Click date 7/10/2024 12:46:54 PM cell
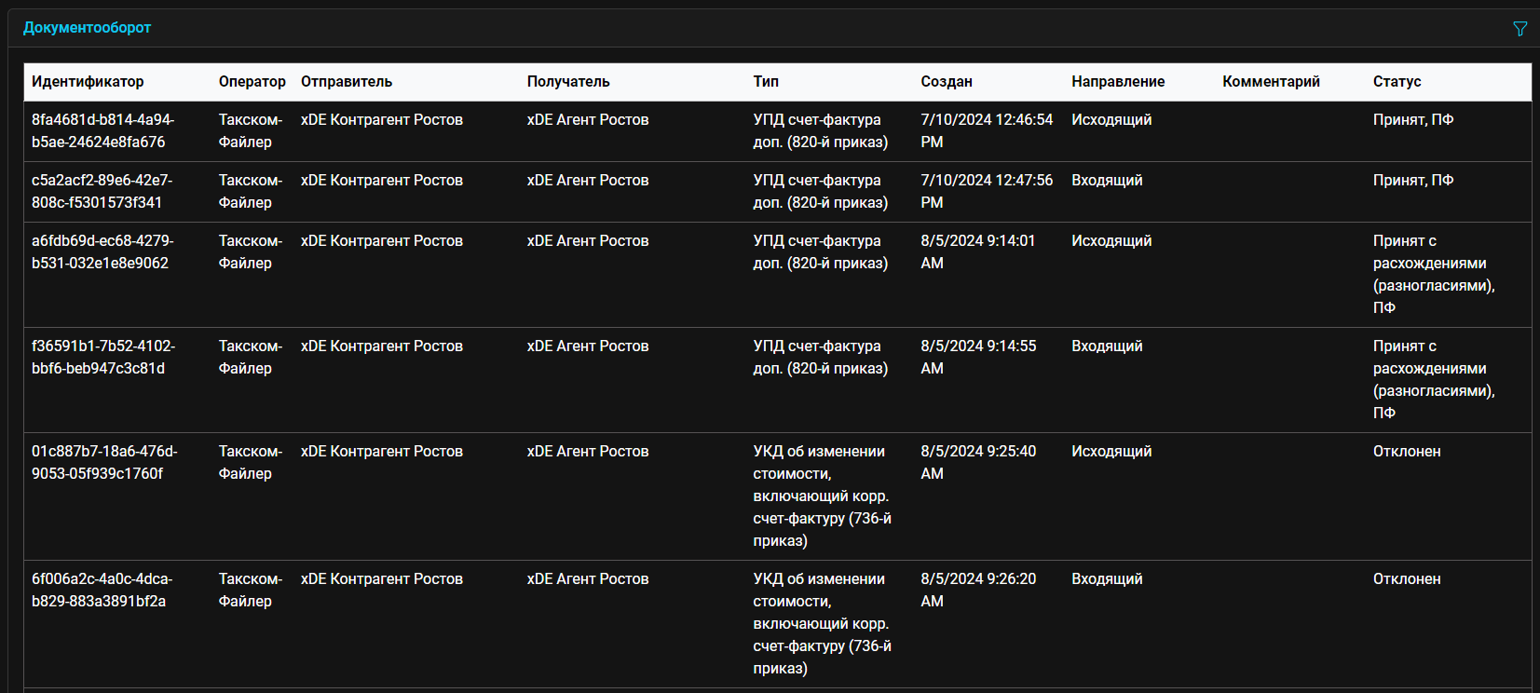The width and height of the screenshot is (1540, 693). pos(987,131)
